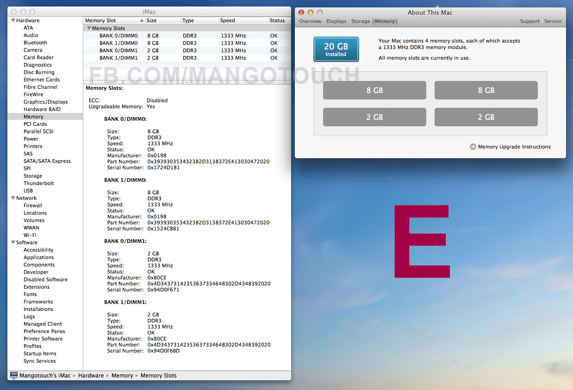Select Firewall under Network
The image size is (573, 390).
(x=33, y=205)
